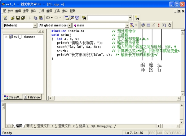
Task: Open the 工程 menu
Action: (x=42, y=11)
